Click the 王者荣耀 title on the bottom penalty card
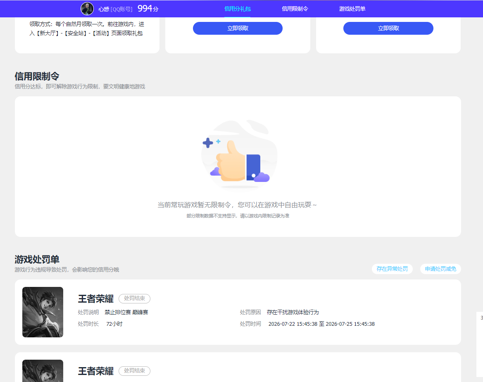Viewport: 483px width, 382px height. point(96,371)
